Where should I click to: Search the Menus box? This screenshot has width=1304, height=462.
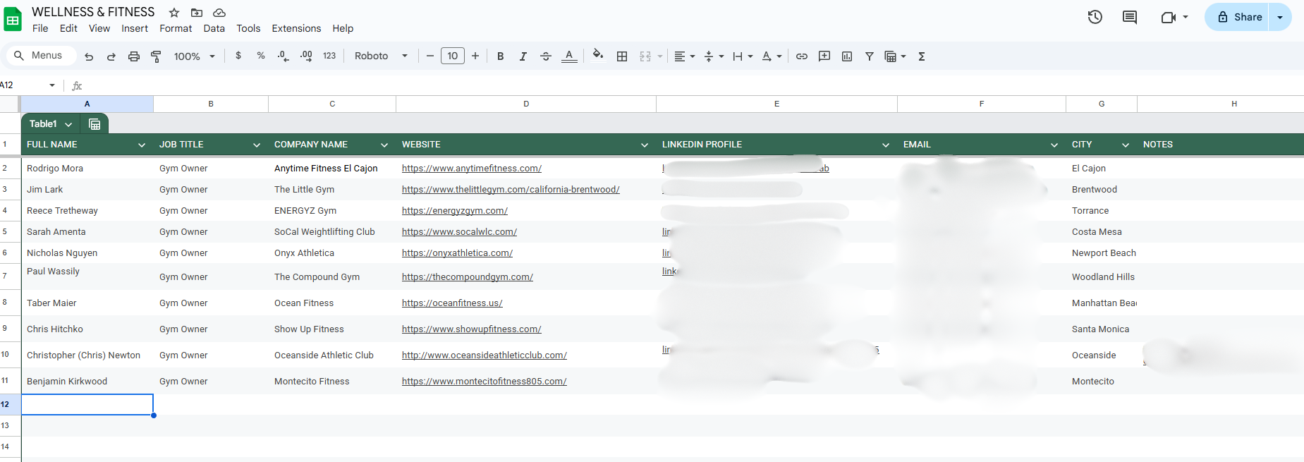41,56
